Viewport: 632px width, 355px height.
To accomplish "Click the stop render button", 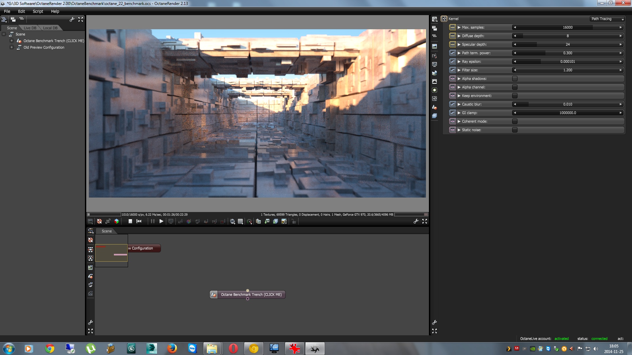I will pos(130,221).
